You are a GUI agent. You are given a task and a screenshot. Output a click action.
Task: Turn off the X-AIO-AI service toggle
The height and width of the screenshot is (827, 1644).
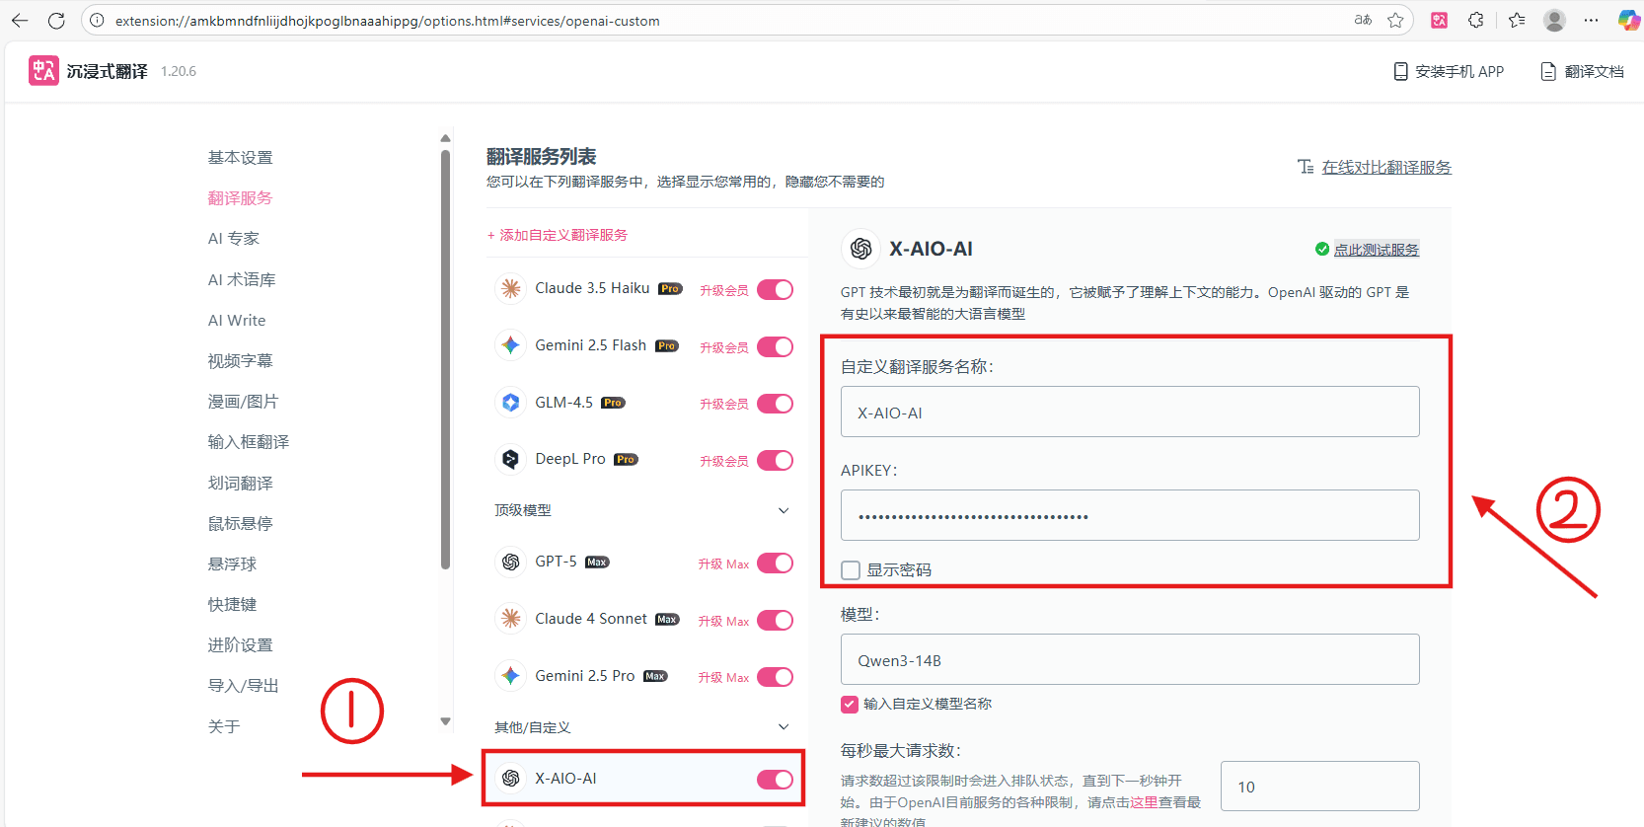[x=775, y=780]
